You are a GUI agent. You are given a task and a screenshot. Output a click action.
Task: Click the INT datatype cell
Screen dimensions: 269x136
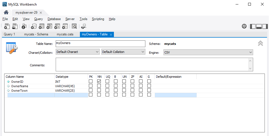[58, 82]
